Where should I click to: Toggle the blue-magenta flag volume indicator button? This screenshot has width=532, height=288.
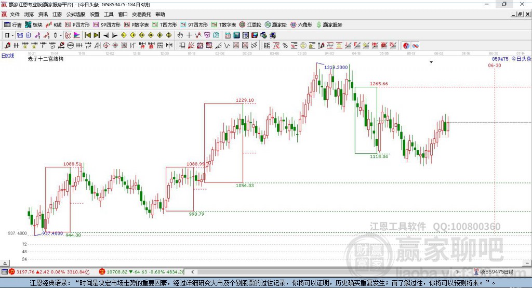click(x=77, y=35)
